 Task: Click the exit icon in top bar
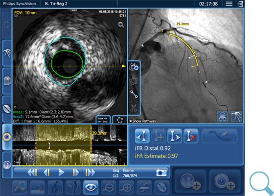coord(240,4)
